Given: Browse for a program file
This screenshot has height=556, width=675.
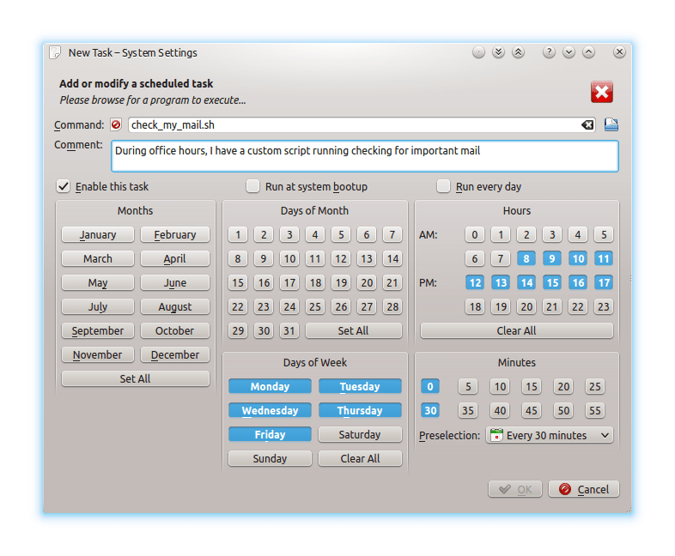Looking at the screenshot, I should [611, 124].
